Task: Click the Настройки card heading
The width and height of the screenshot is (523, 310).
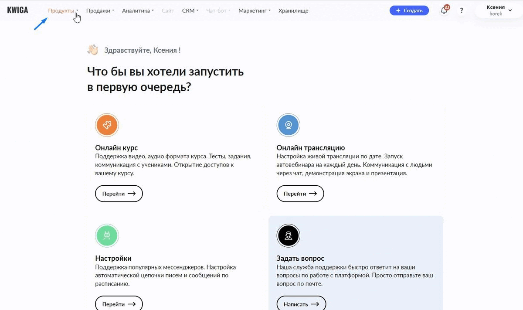Action: click(113, 258)
